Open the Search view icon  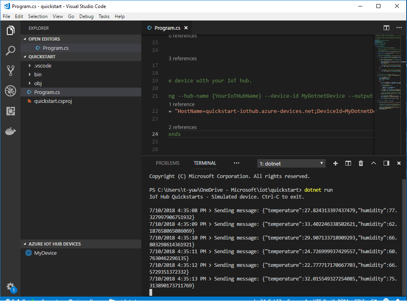10,51
